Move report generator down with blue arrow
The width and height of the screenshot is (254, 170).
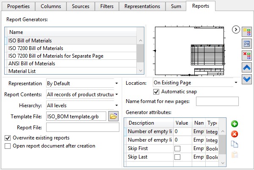click(x=247, y=79)
